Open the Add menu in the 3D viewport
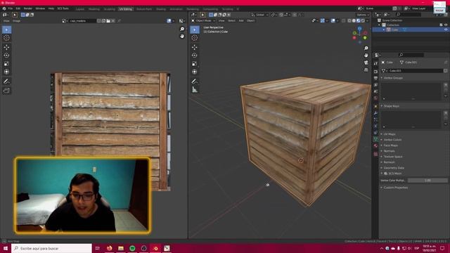 (x=241, y=20)
